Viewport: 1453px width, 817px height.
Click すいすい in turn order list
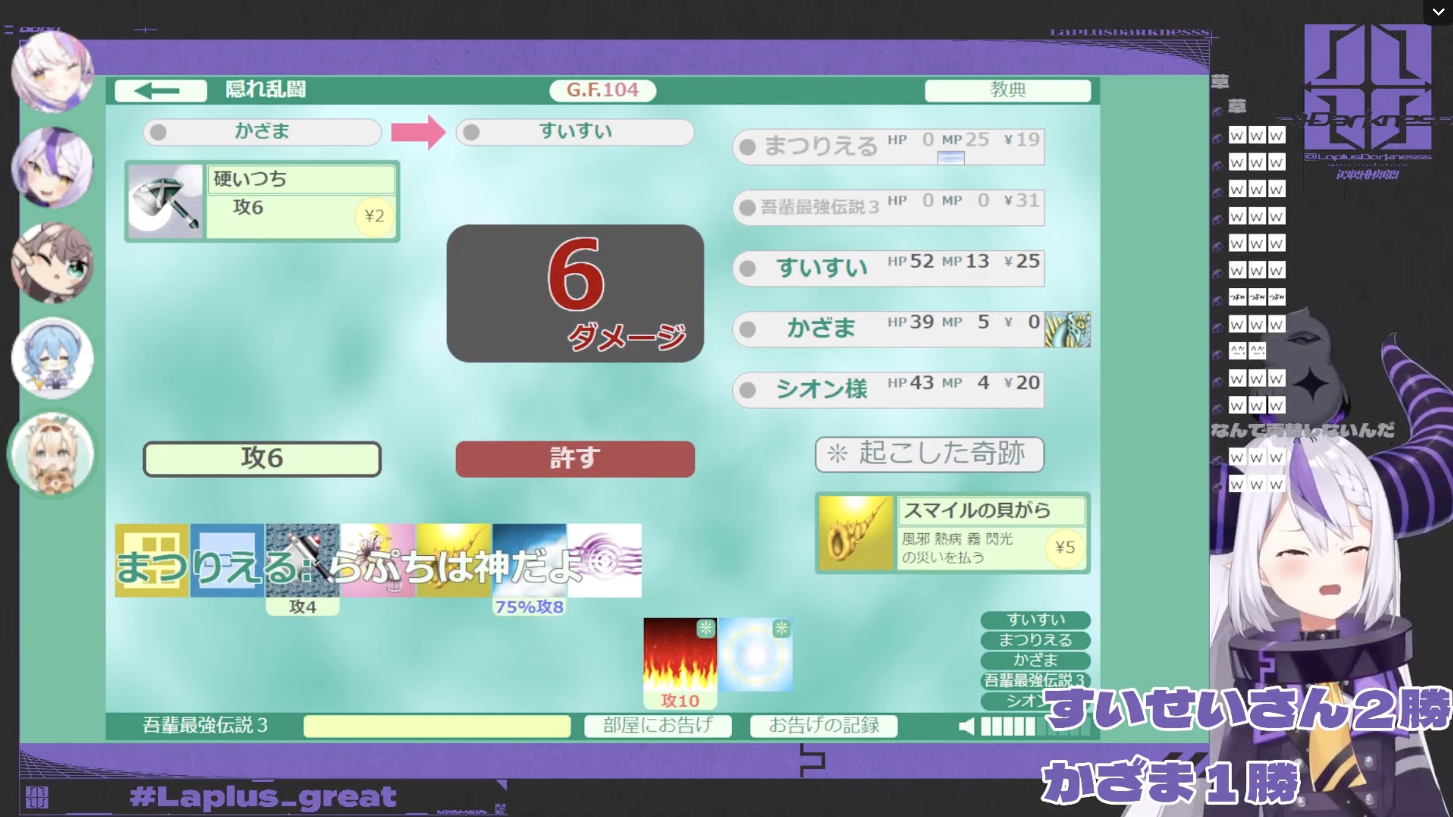1036,620
